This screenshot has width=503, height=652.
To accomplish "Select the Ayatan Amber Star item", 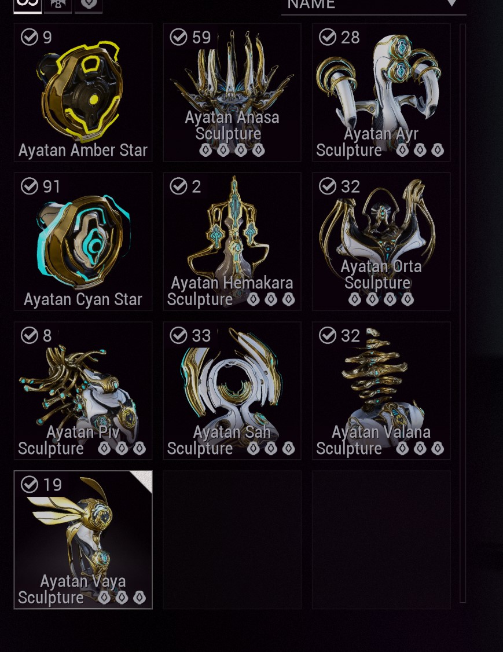I will (x=83, y=92).
